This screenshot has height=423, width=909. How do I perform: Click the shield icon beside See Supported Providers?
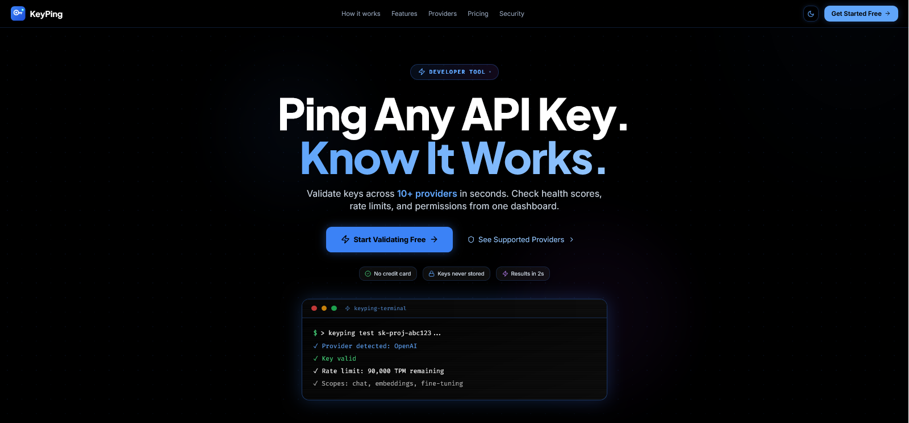471,240
